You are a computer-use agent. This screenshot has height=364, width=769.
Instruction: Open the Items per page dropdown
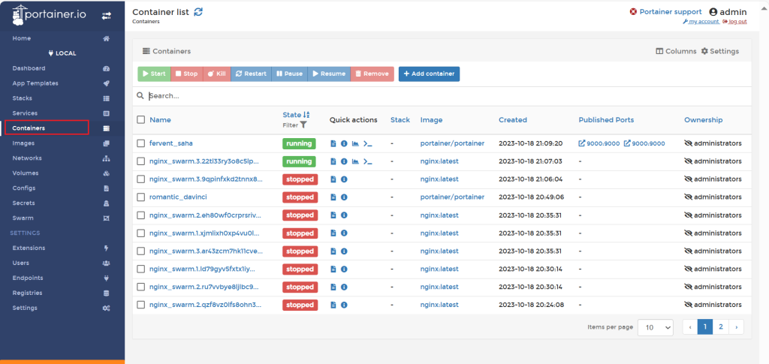(655, 327)
